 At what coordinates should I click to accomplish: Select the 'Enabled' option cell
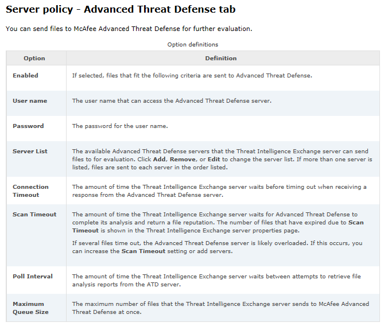(36, 78)
